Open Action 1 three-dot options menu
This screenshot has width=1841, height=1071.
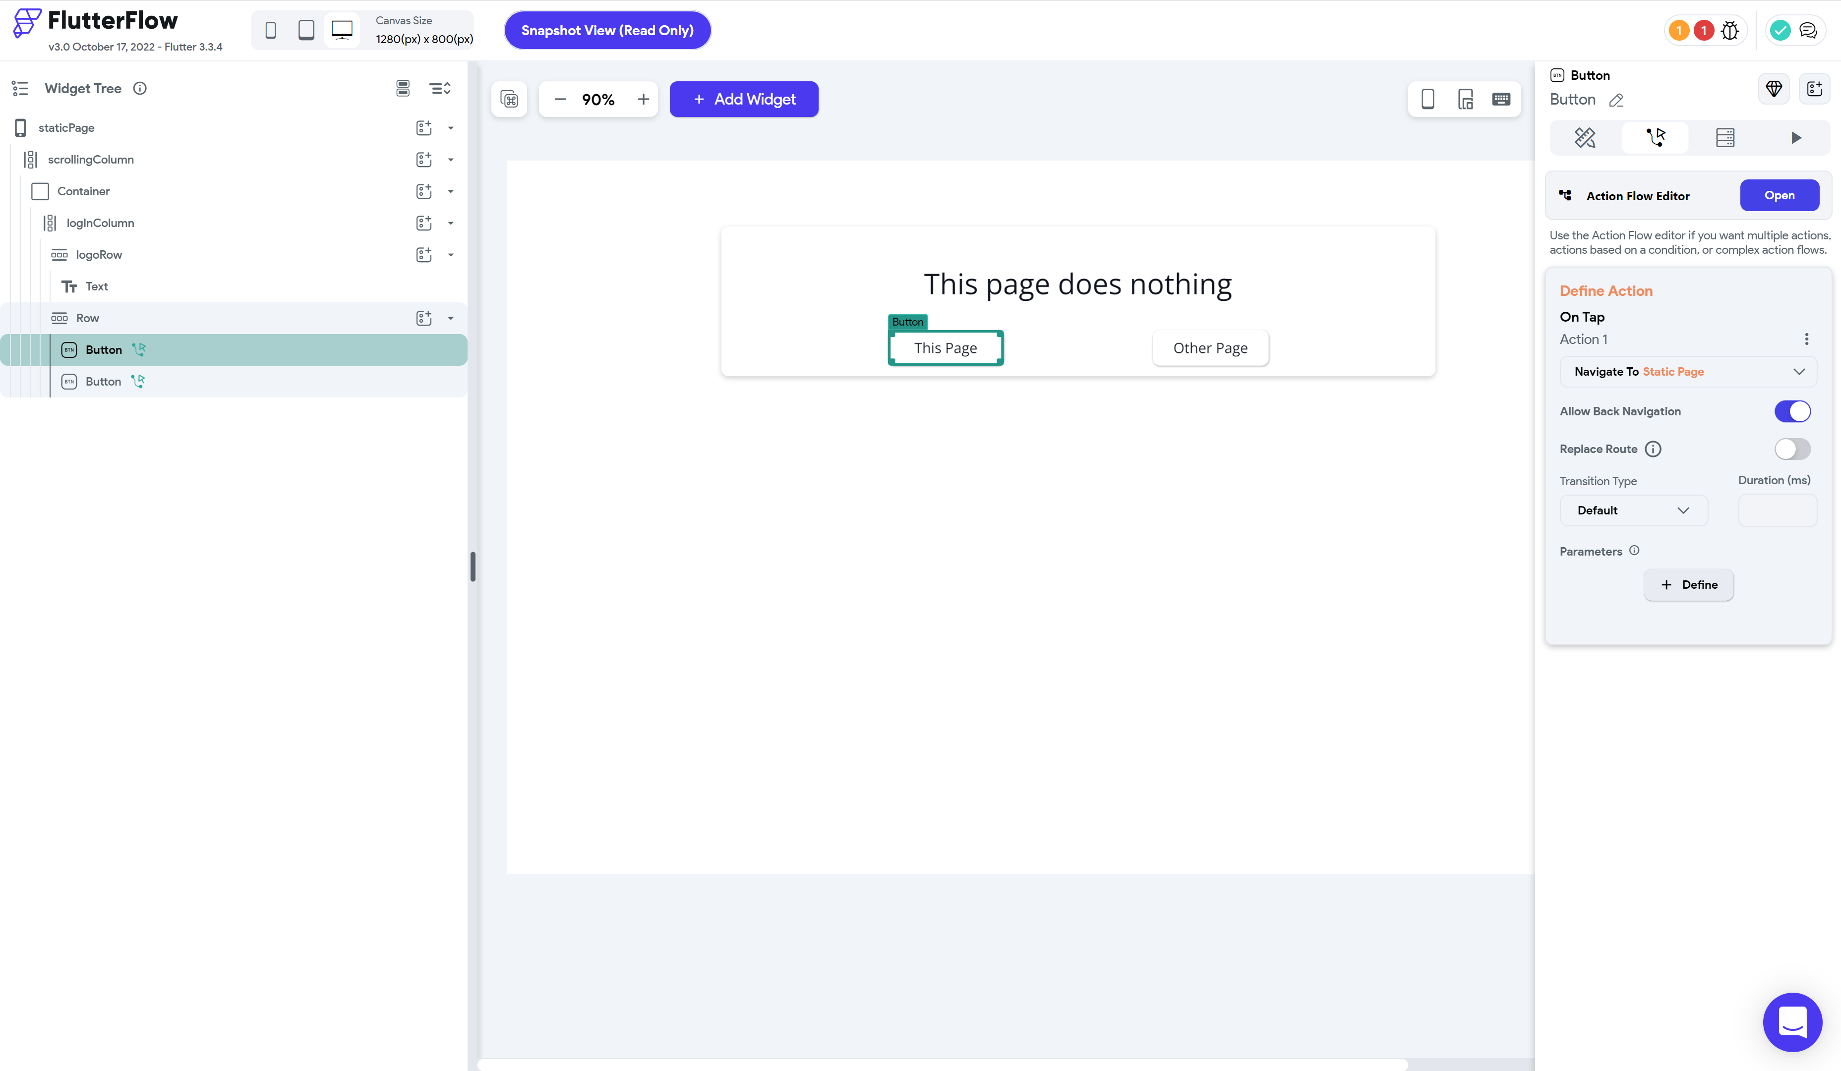1807,339
